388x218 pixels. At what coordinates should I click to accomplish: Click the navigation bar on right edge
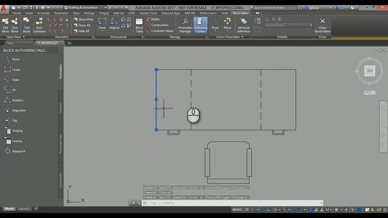[x=384, y=127]
